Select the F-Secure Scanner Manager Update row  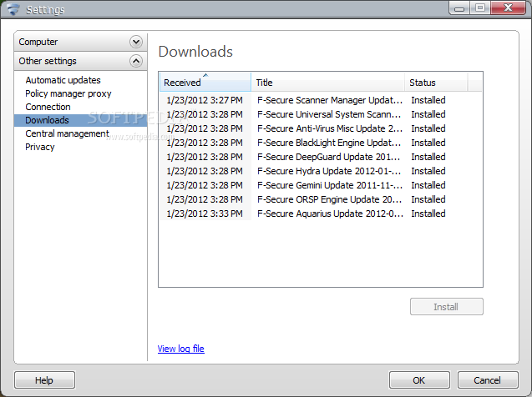(x=321, y=100)
